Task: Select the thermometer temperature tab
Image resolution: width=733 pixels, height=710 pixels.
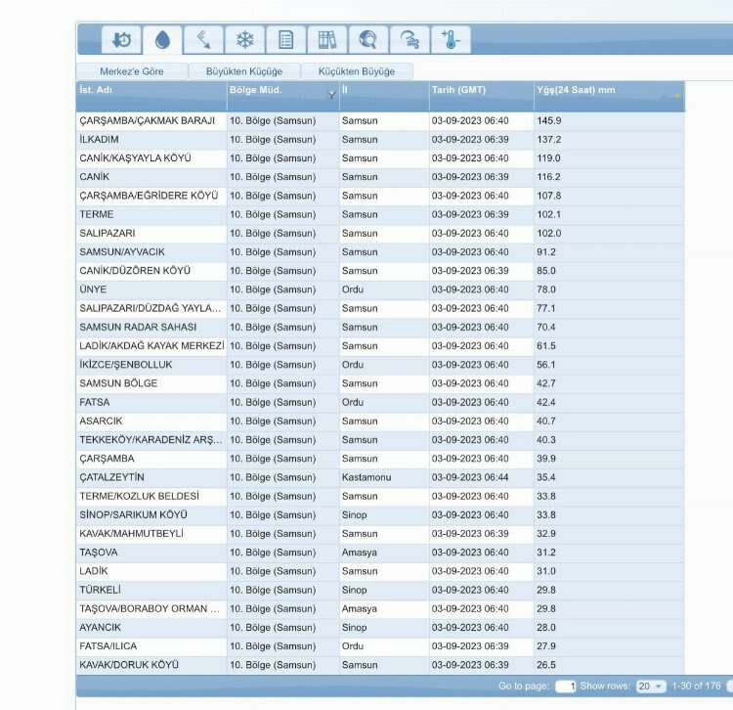Action: (x=452, y=40)
